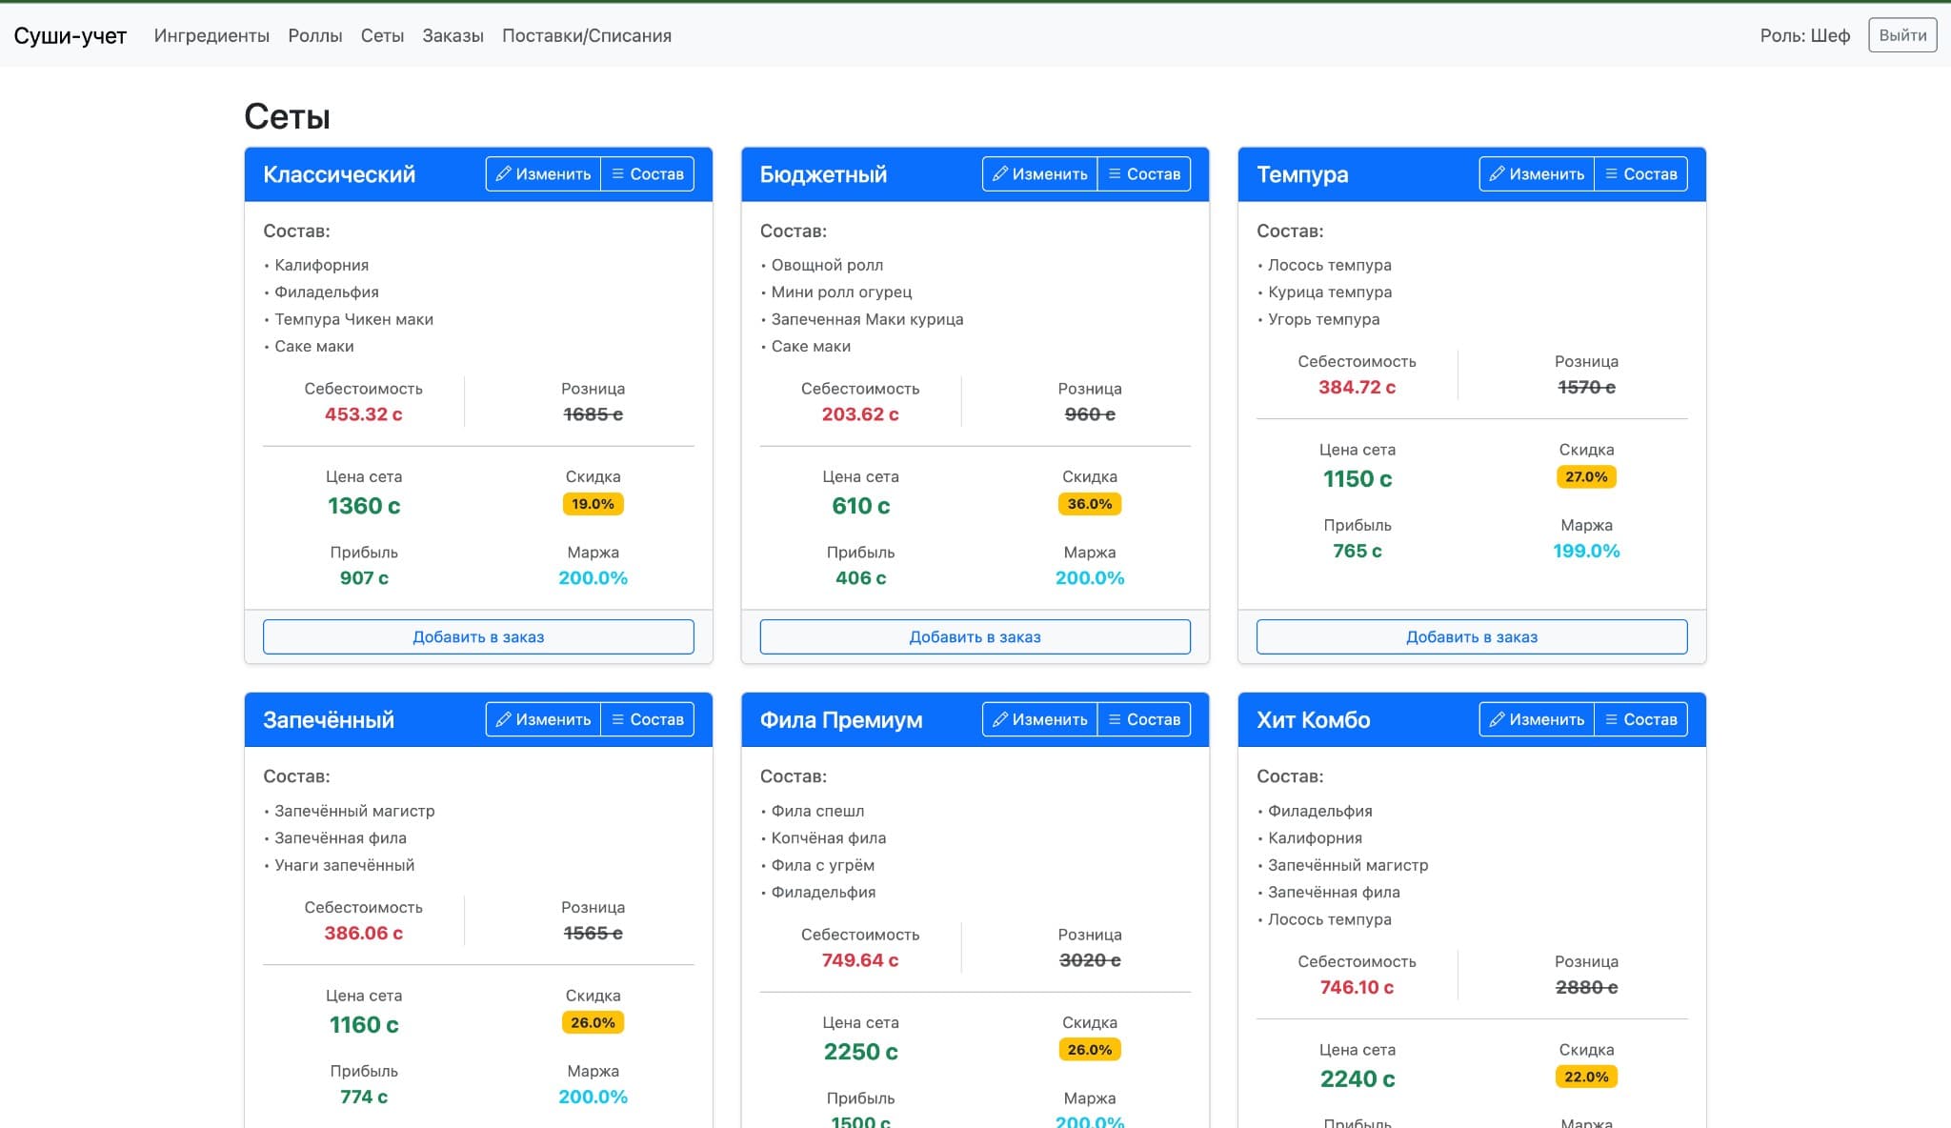This screenshot has width=1951, height=1128.
Task: Click the list icon on Фила Премиум card
Action: pos(1115,719)
